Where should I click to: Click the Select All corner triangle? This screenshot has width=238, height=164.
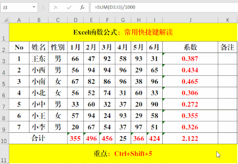[6, 20]
